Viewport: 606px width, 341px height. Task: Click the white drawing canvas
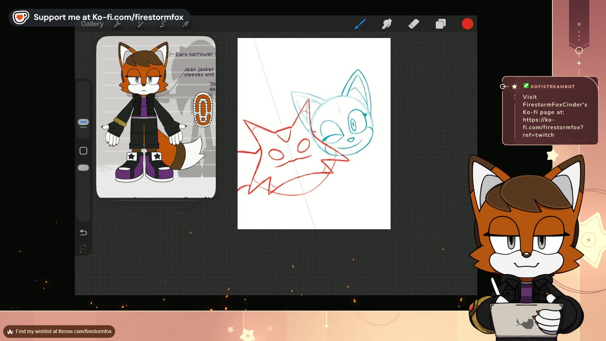point(314,134)
